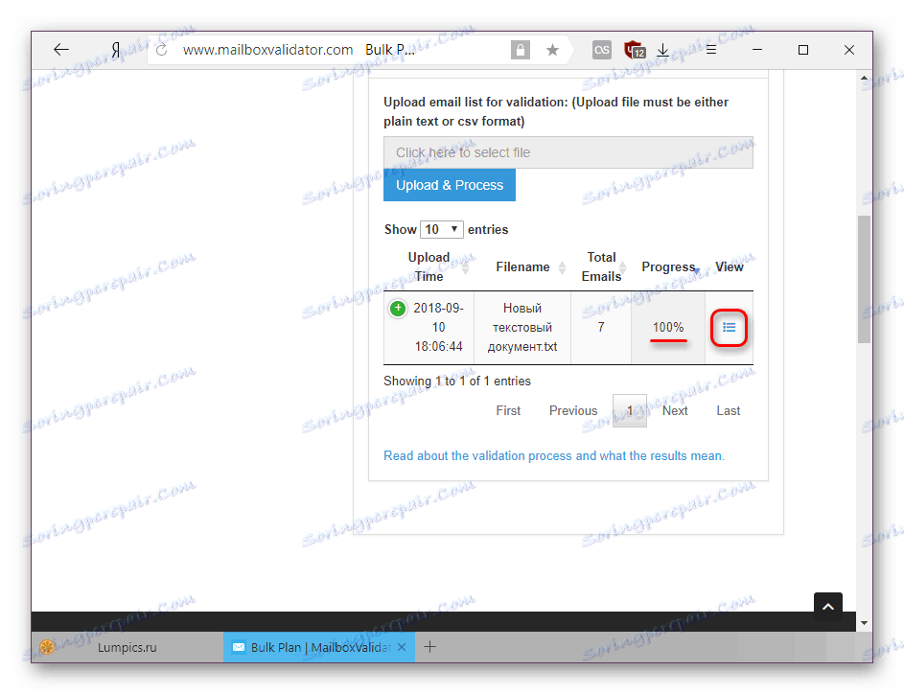This screenshot has width=904, height=694.
Task: Bookmark page with the star icon
Action: 552,50
